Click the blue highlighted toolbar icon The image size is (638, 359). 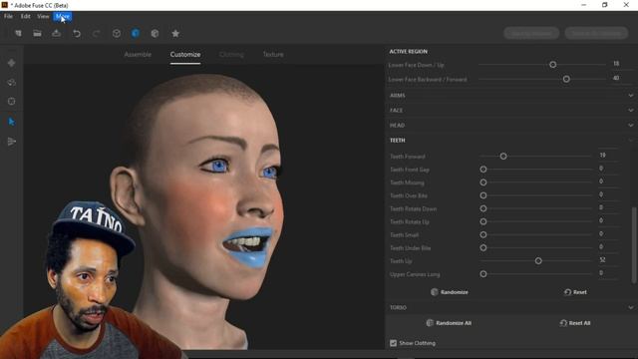point(136,33)
